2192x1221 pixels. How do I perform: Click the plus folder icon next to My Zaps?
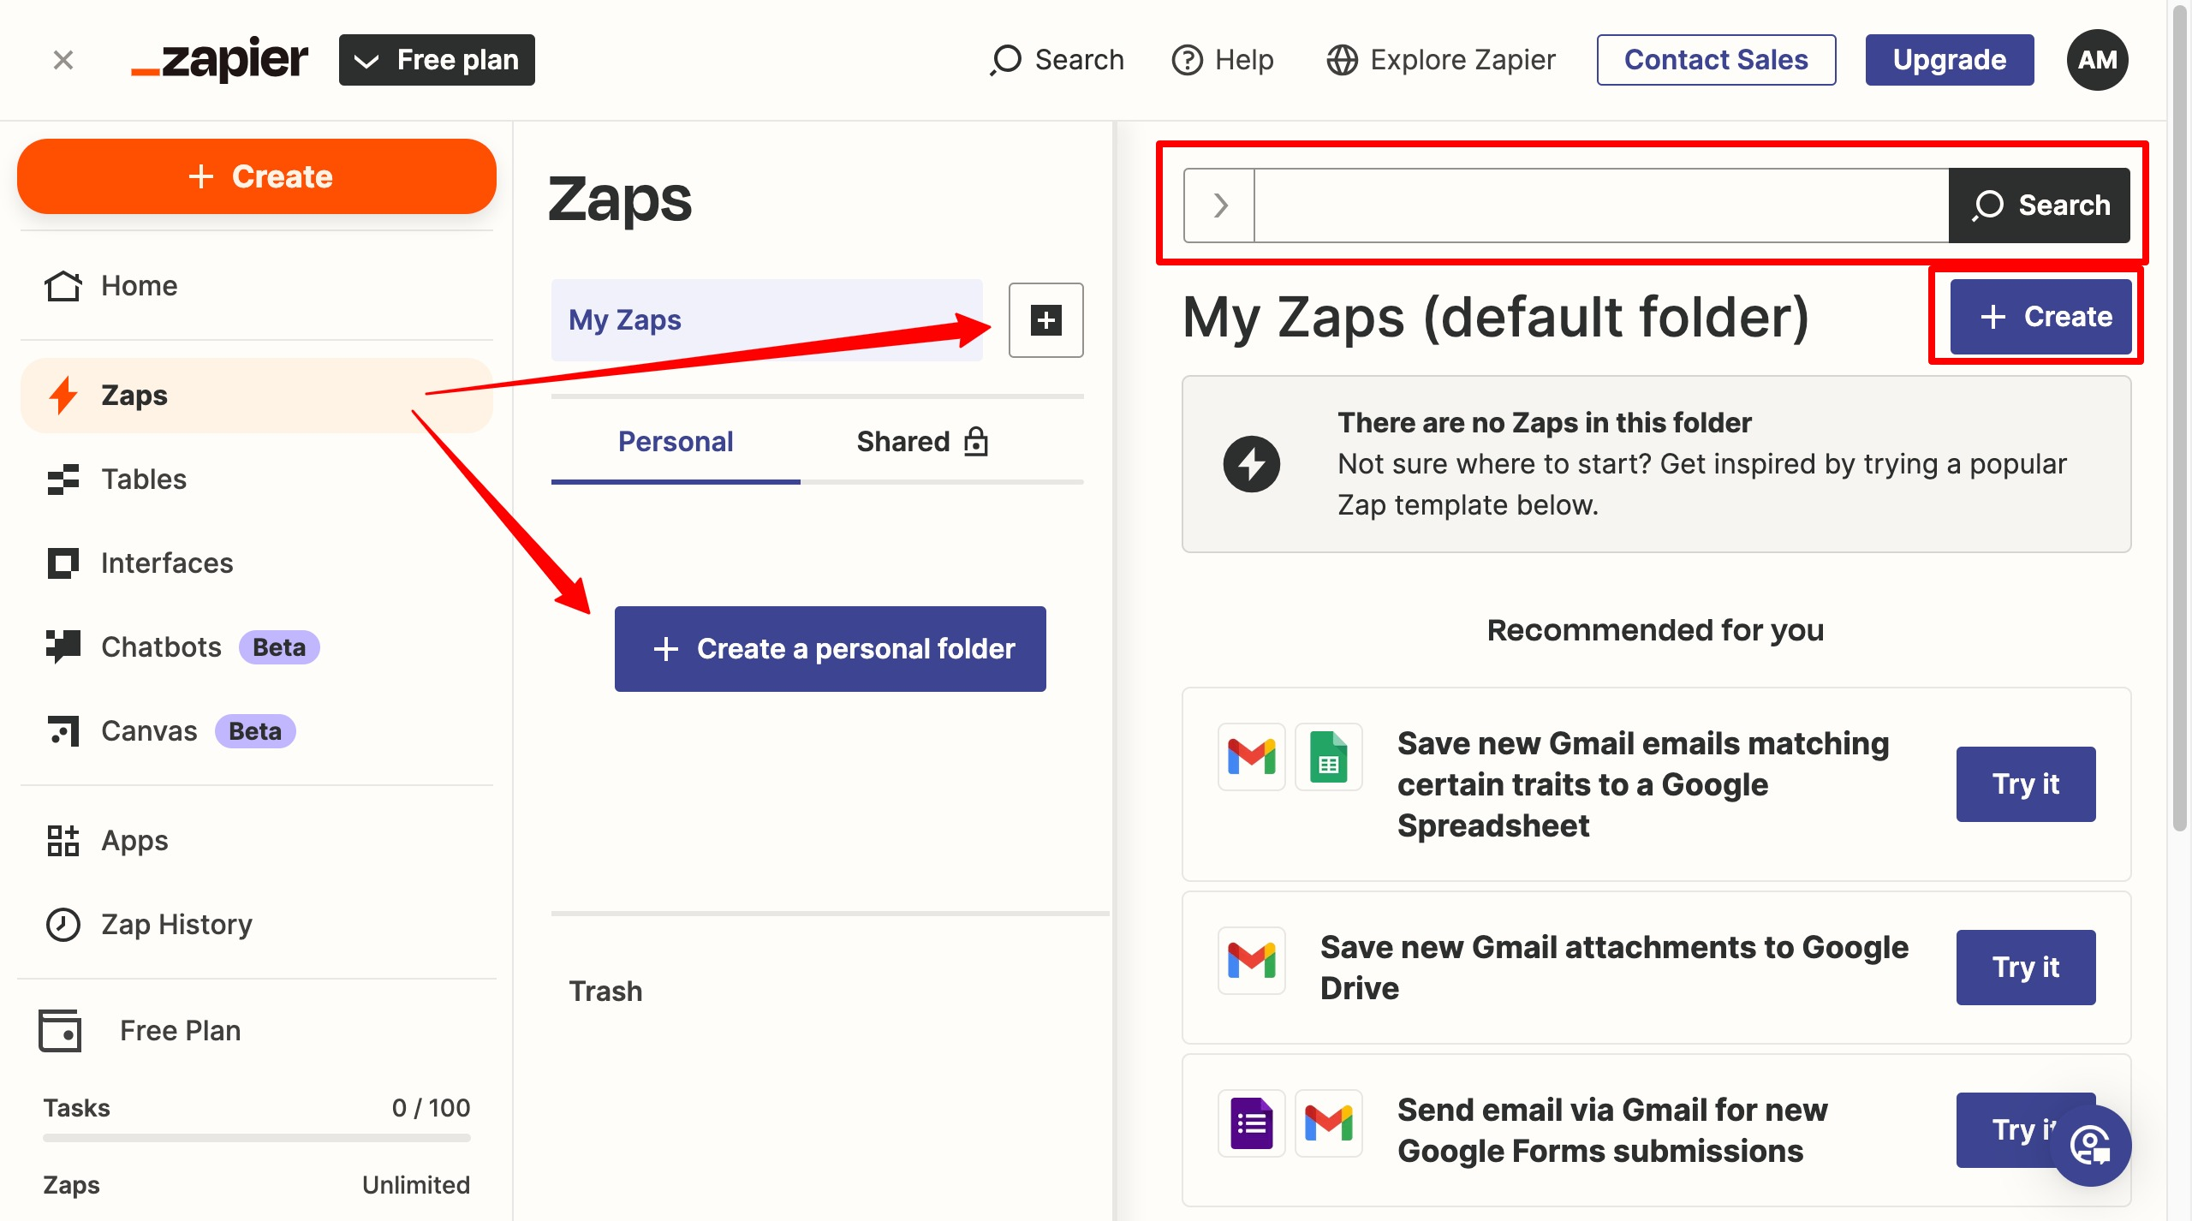pos(1045,320)
